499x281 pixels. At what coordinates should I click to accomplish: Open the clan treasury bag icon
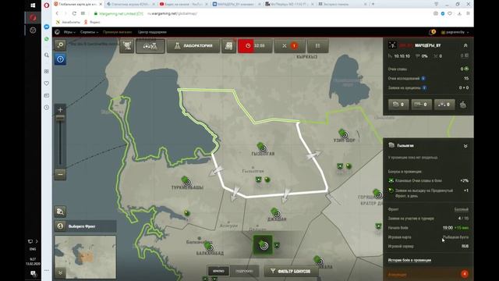(463, 105)
